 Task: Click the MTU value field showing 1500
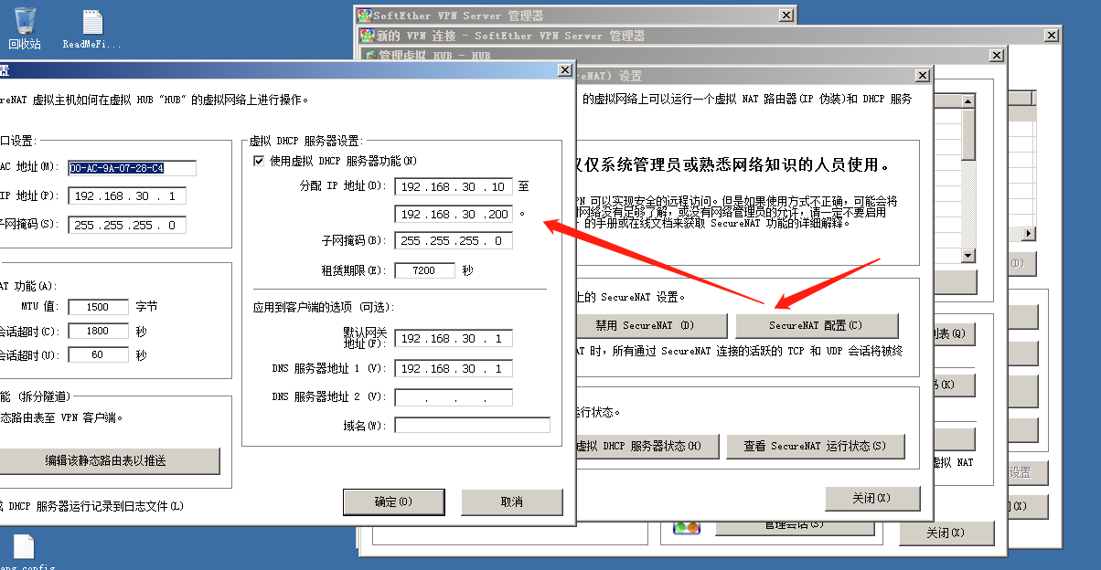click(x=98, y=307)
